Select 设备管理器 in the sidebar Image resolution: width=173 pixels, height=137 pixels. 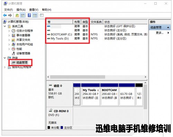click(x=23, y=53)
